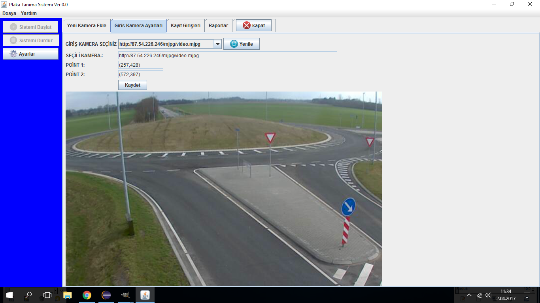Click the Yenile button
The width and height of the screenshot is (540, 303).
click(242, 43)
